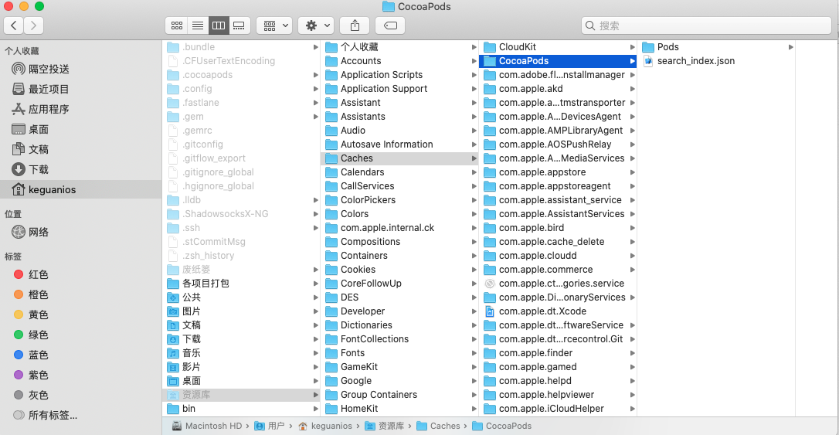This screenshot has width=839, height=435.
Task: Select the 图片 Pictures folder
Action: click(x=241, y=311)
